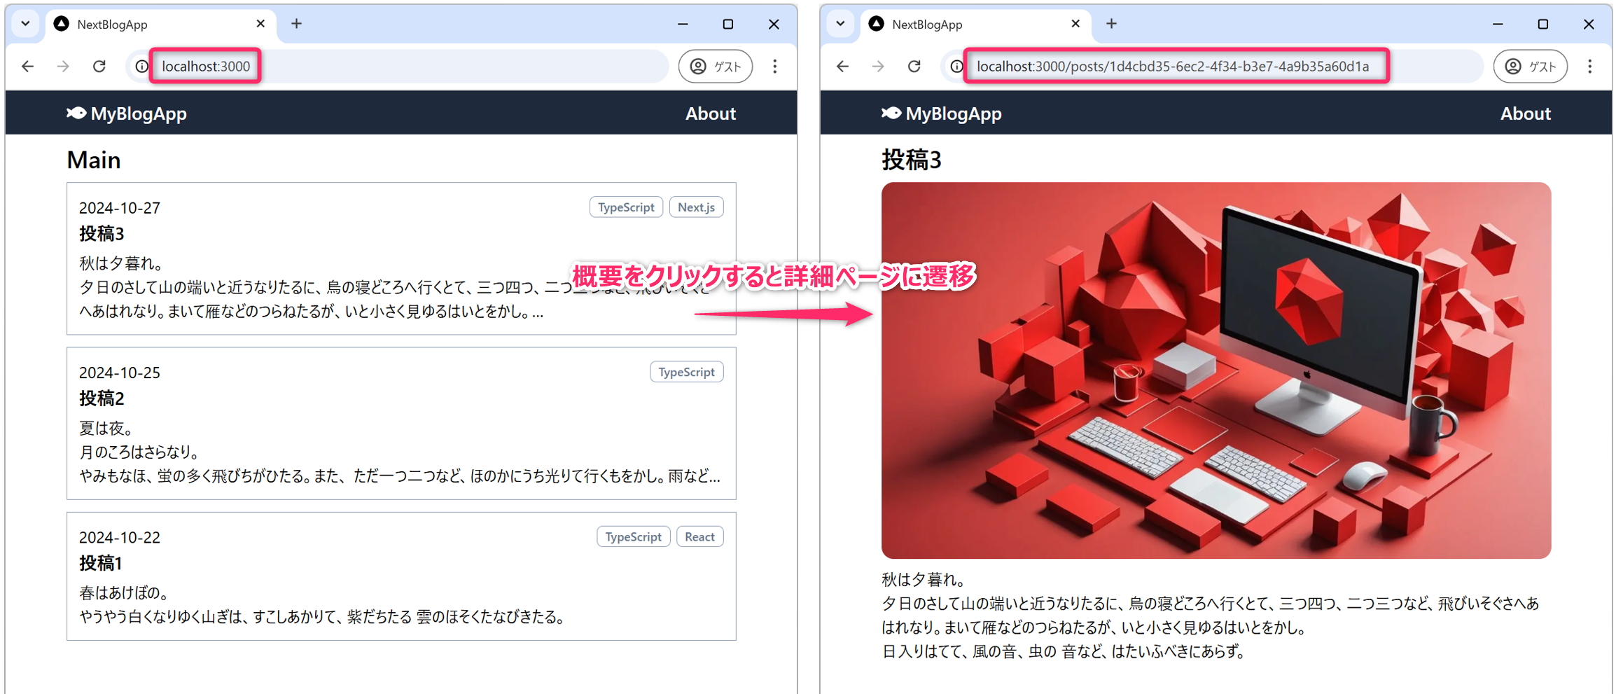Click About in right window navbar

[x=1525, y=113]
